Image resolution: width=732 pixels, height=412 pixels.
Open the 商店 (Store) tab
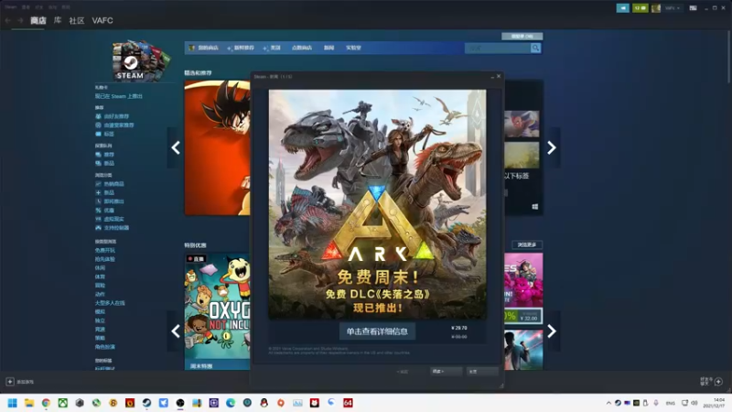(x=38, y=20)
